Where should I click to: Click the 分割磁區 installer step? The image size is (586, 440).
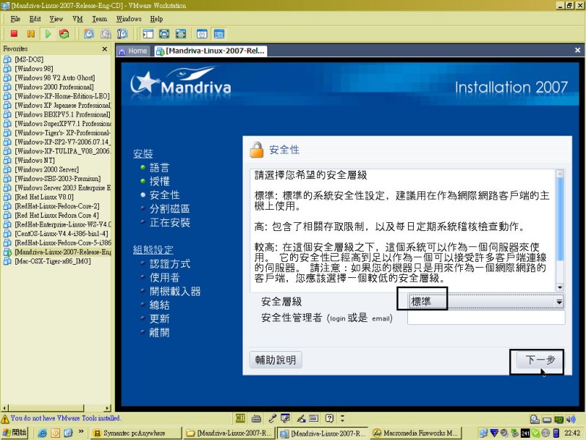tap(169, 209)
